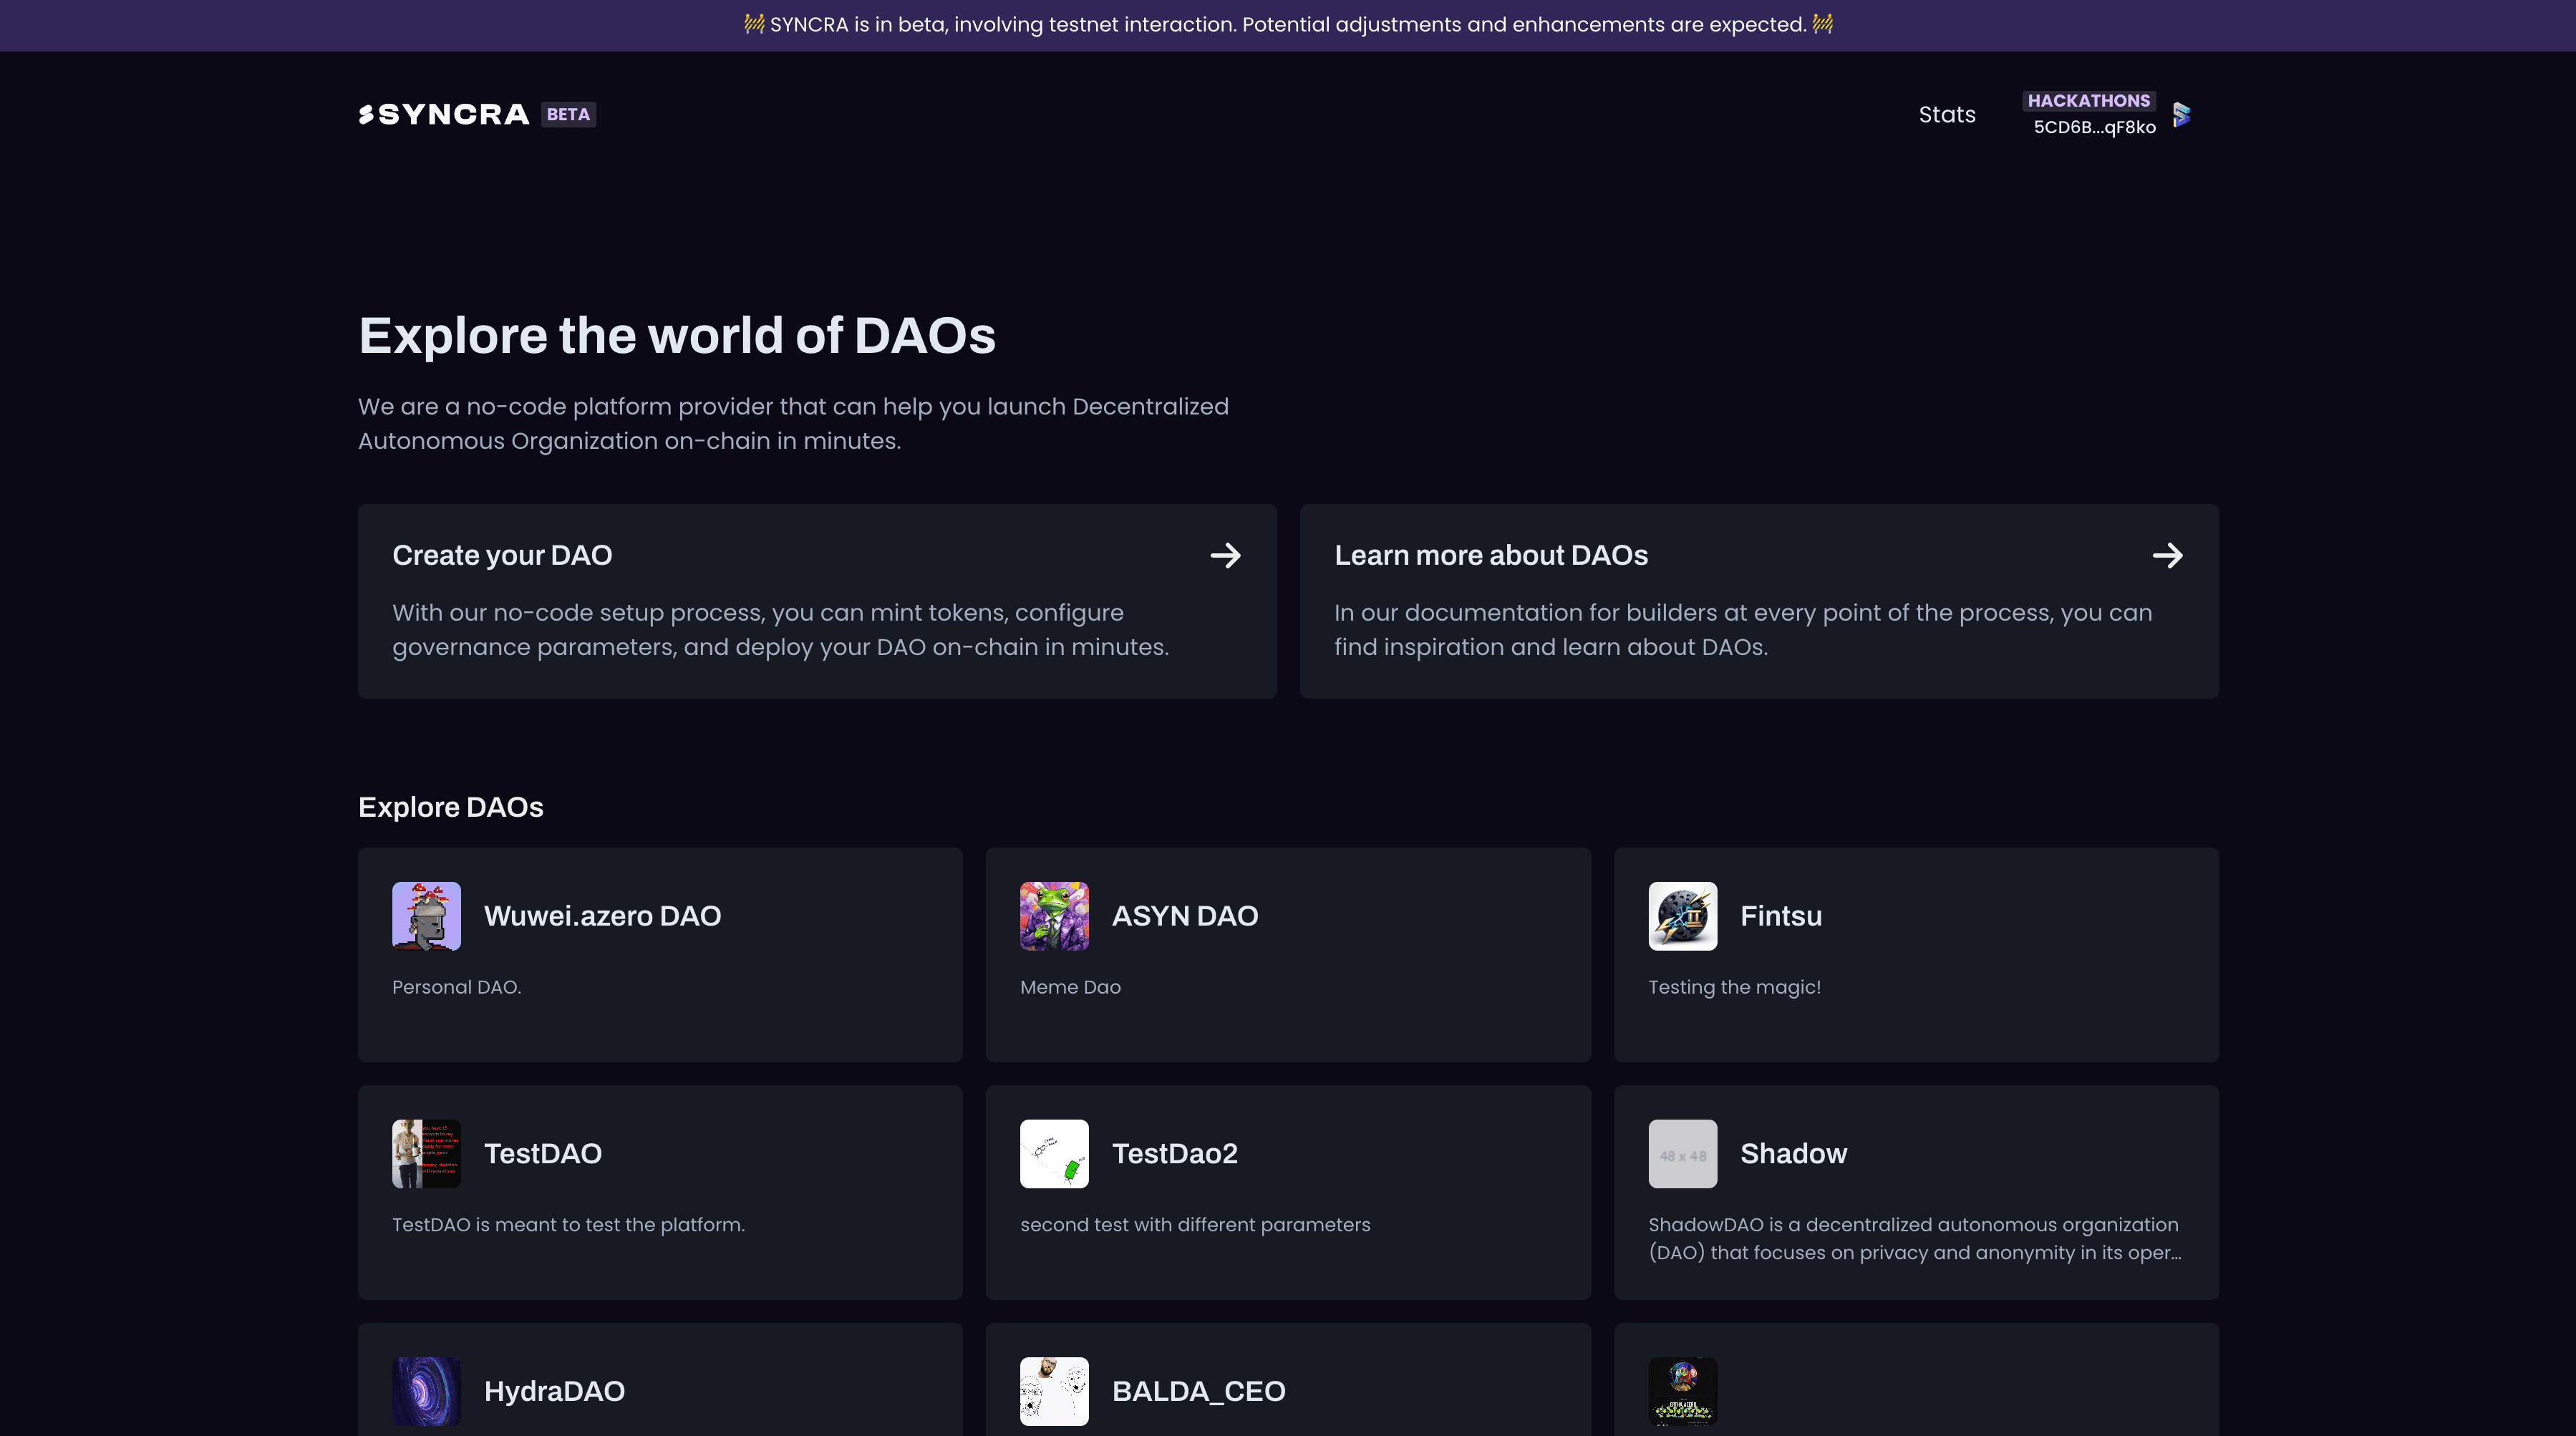
Task: Click the arrow on Learn more about DAOs
Action: pos(2167,555)
